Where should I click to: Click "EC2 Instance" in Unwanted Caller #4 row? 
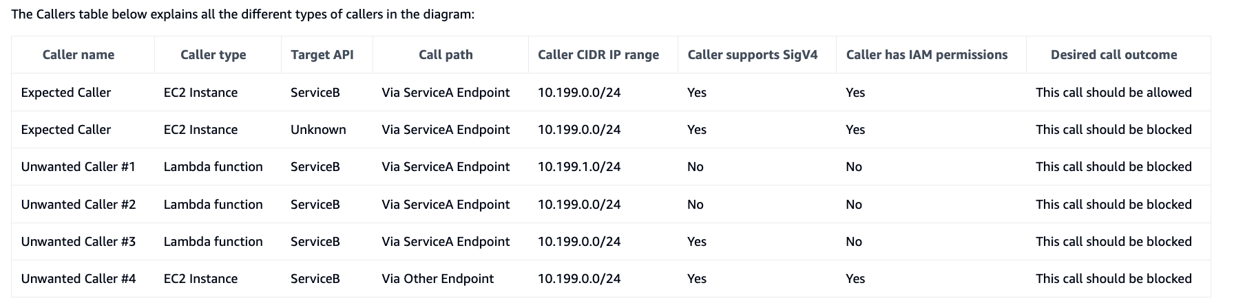click(x=200, y=279)
